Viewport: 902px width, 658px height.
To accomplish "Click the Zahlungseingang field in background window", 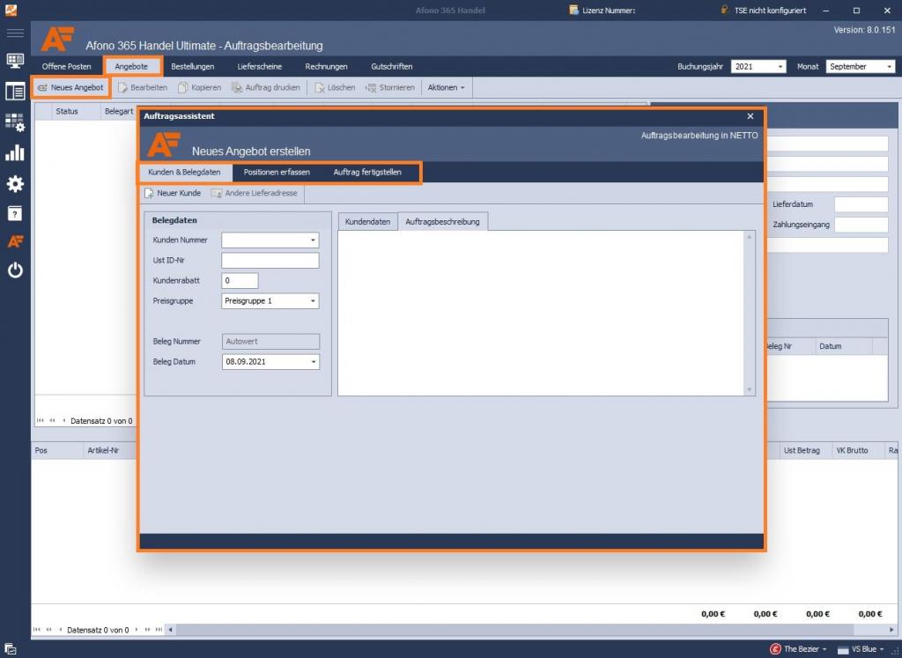I will click(x=861, y=225).
